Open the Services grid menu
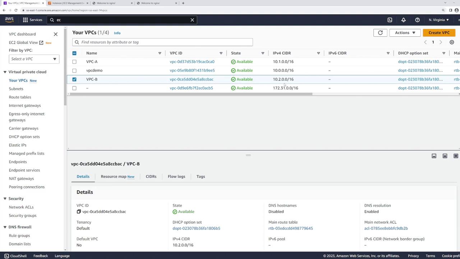Screen dimensions: 460x259 pyautogui.click(x=32, y=20)
